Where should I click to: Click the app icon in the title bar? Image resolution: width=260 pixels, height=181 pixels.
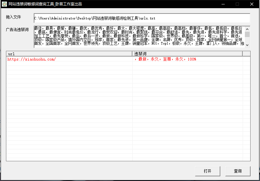point(4,4)
